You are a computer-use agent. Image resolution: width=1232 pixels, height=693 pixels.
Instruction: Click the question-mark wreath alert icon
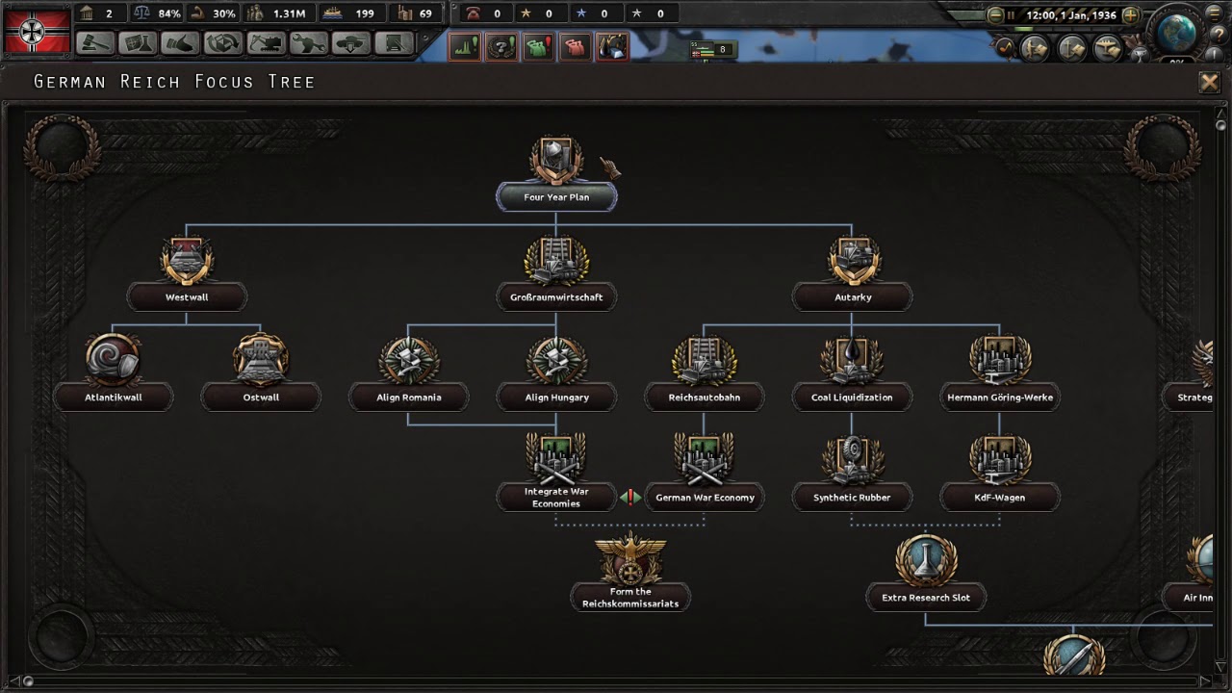pos(501,46)
